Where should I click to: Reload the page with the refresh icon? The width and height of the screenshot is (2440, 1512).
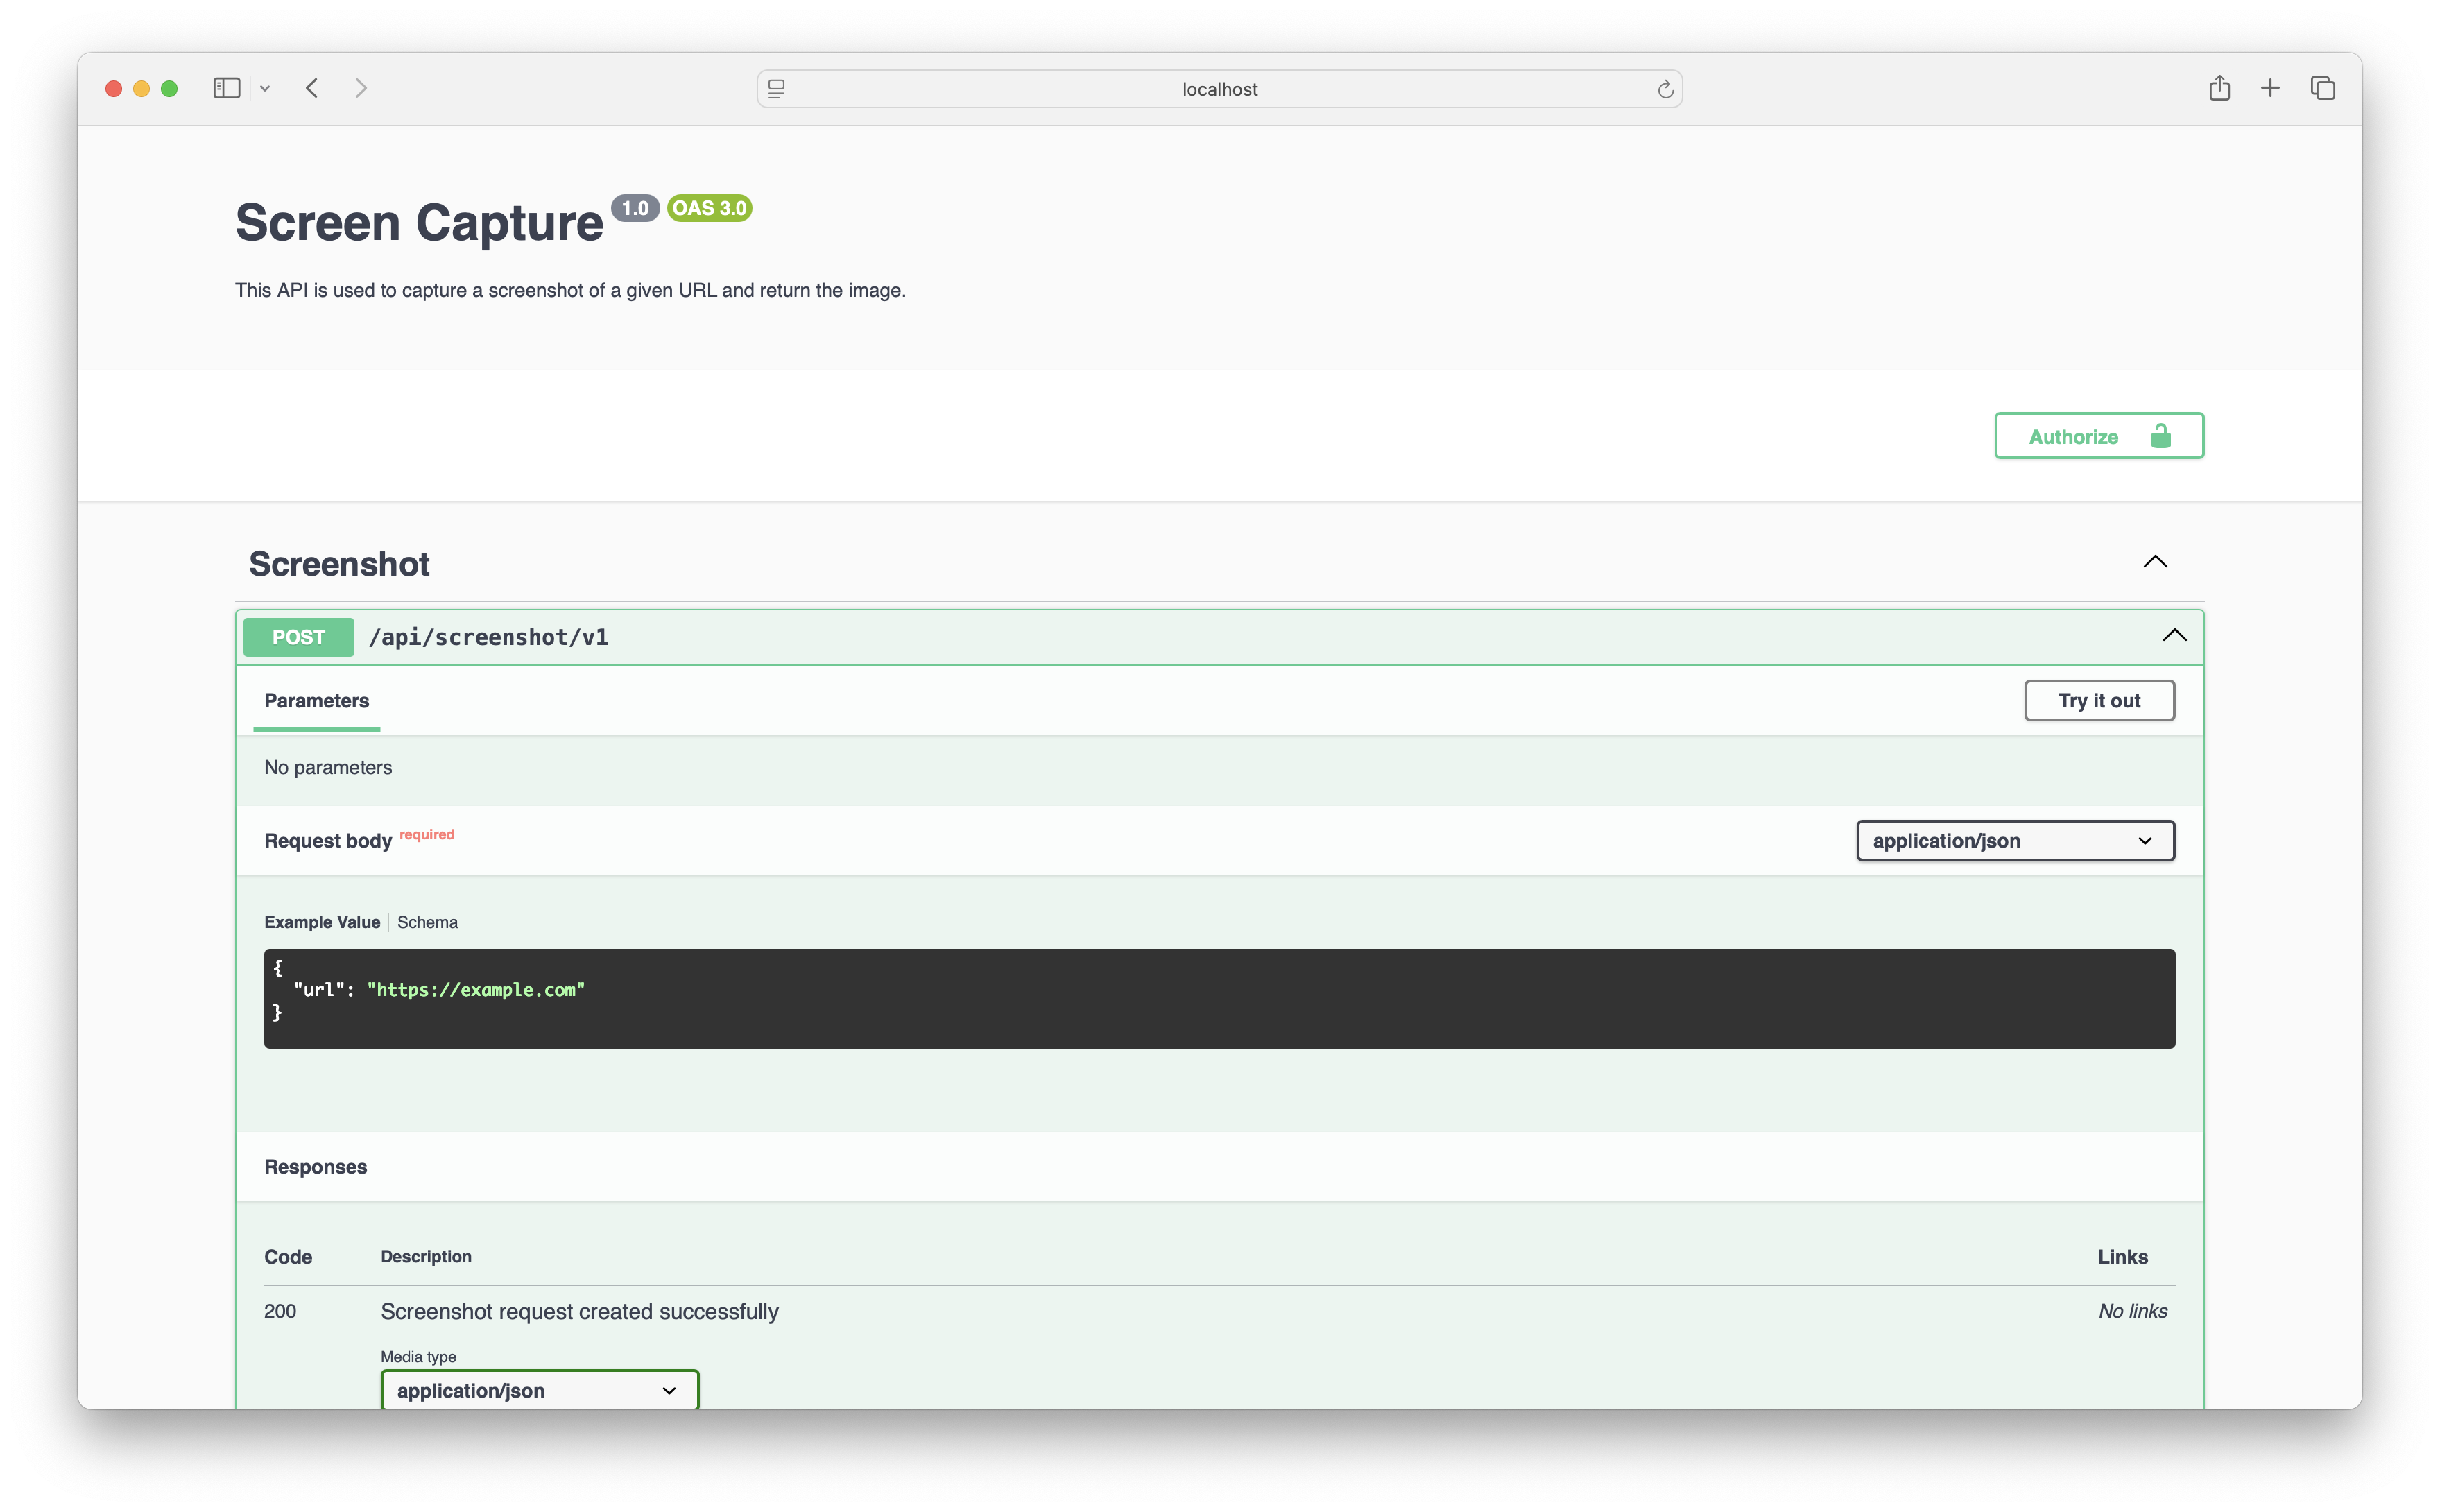click(1665, 89)
